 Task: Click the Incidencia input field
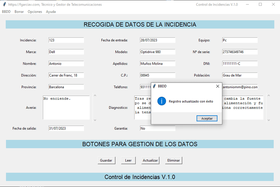coord(66,40)
